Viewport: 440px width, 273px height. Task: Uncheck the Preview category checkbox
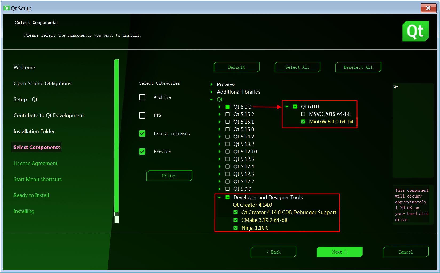(x=142, y=152)
